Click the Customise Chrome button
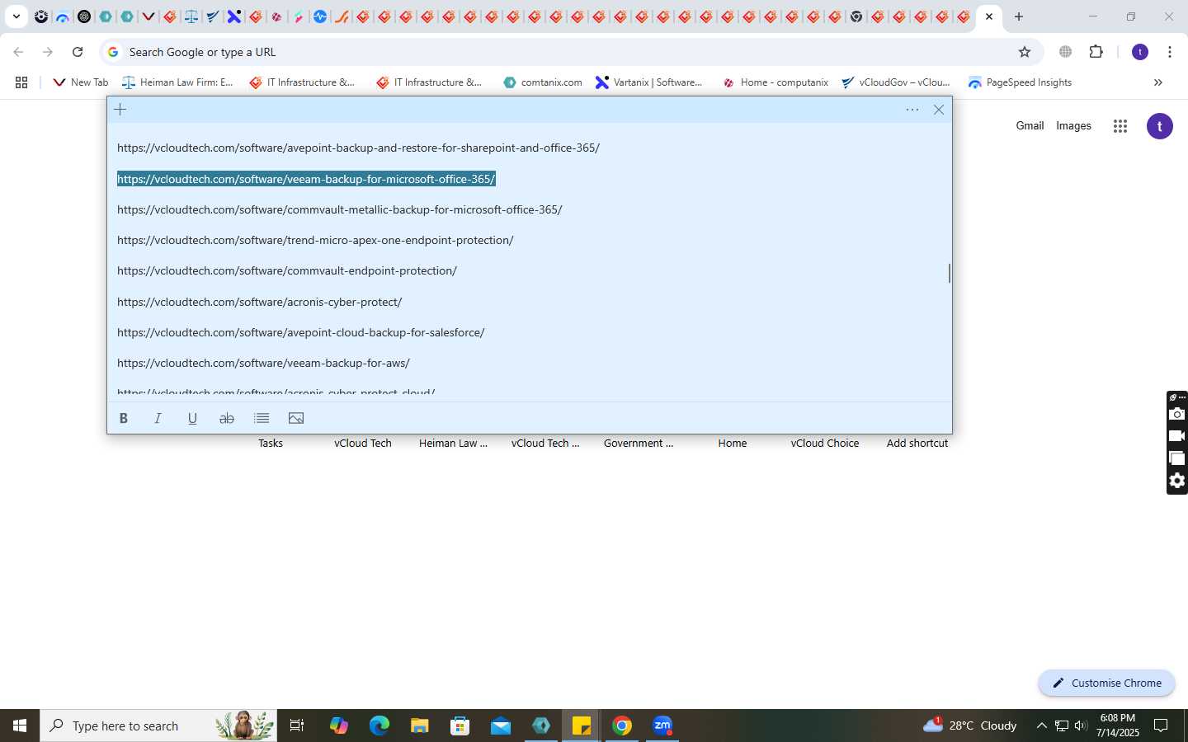Viewport: 1188px width, 742px height. 1106,683
